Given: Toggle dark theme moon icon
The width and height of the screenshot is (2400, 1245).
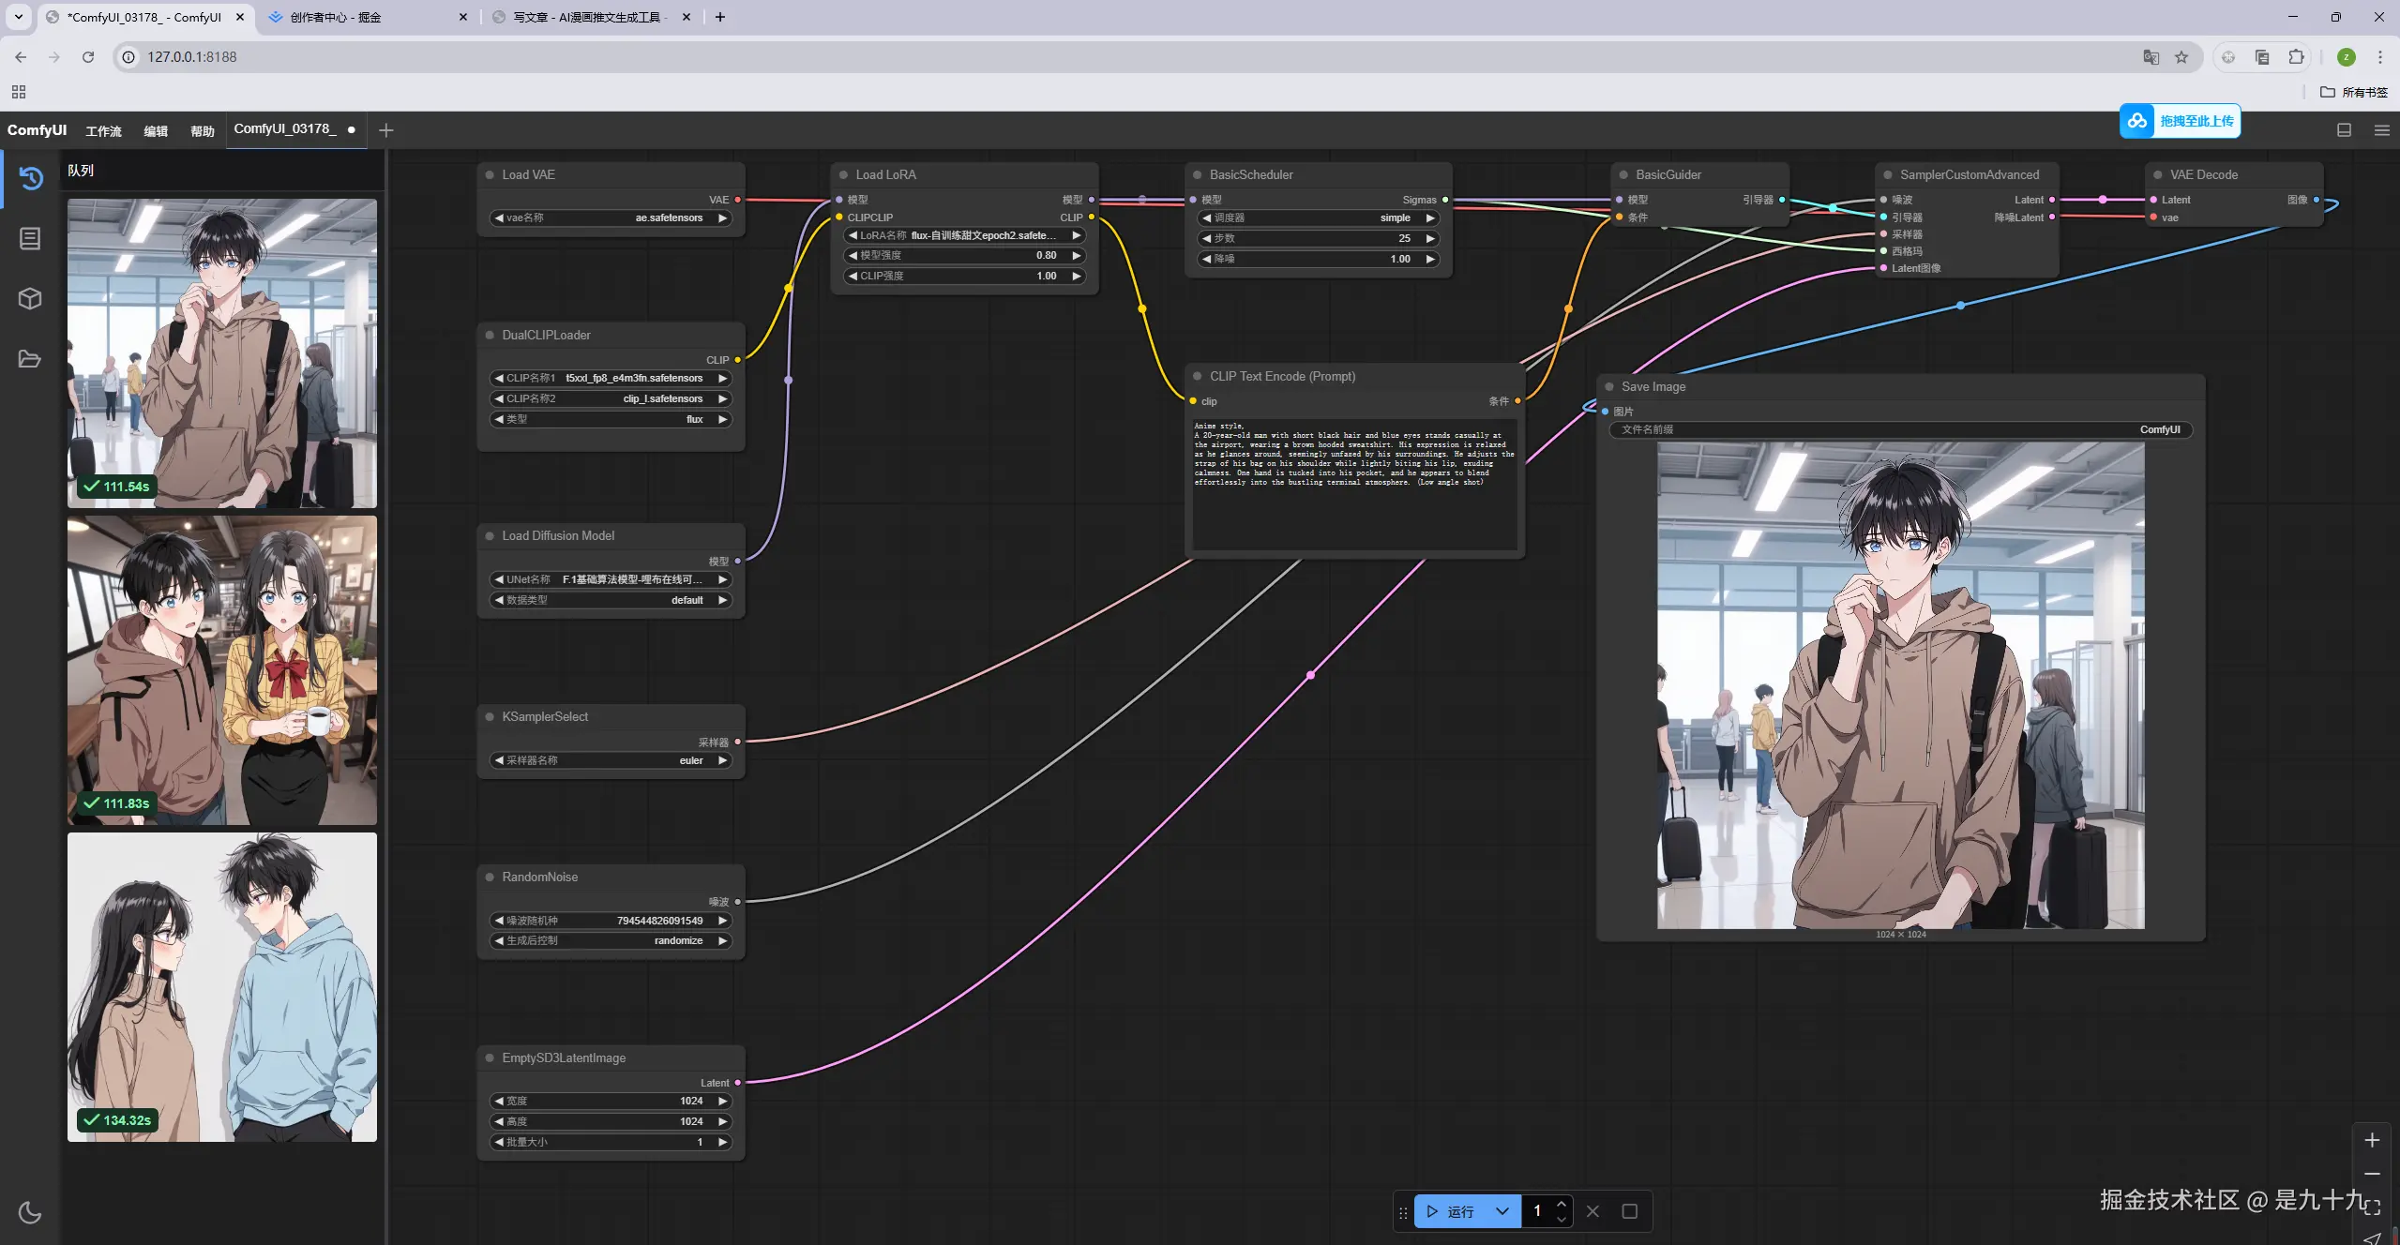Looking at the screenshot, I should point(30,1212).
